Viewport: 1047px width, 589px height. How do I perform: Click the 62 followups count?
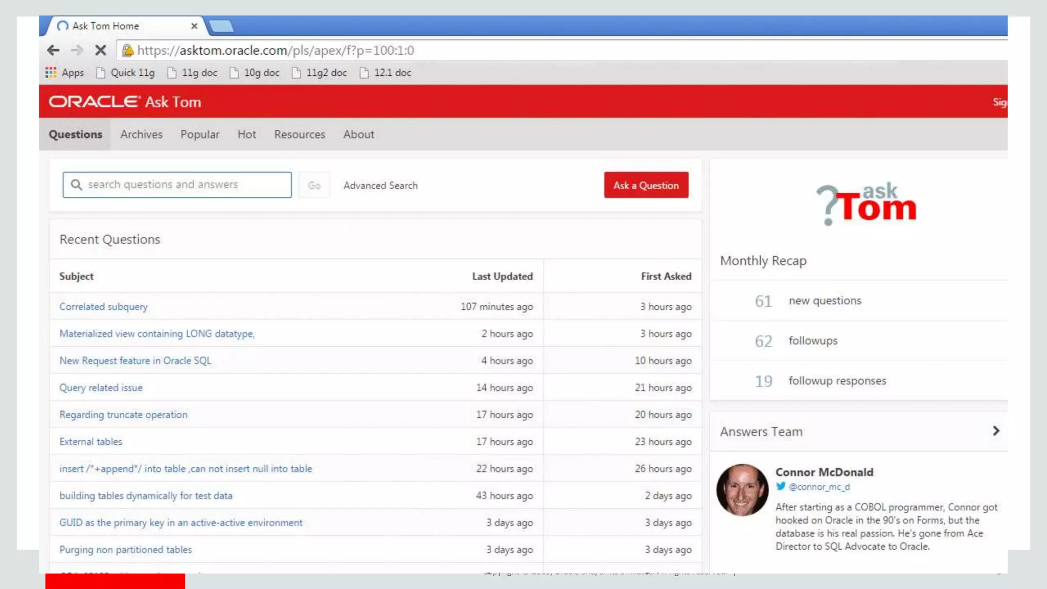click(x=763, y=341)
